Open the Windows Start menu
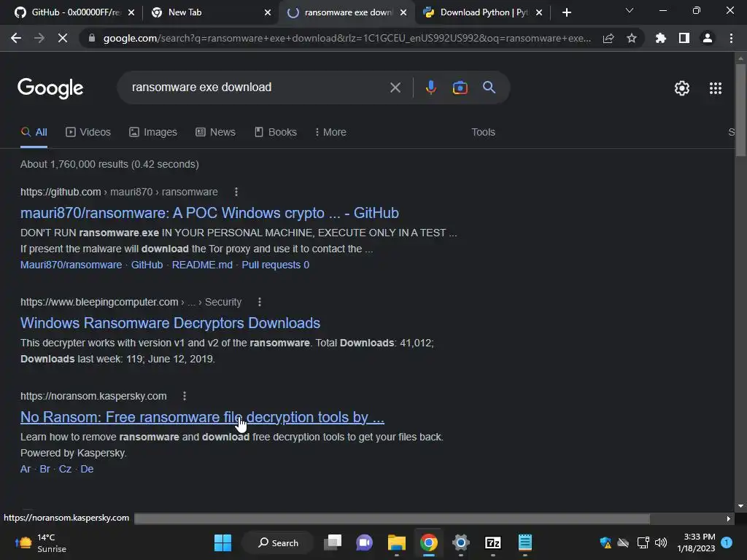 point(222,542)
